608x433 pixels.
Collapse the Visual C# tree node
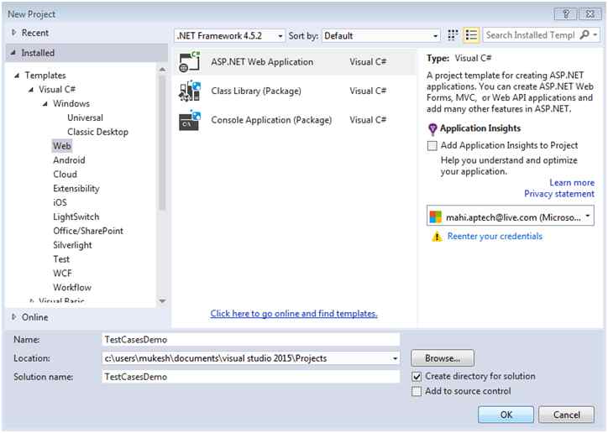[30, 90]
